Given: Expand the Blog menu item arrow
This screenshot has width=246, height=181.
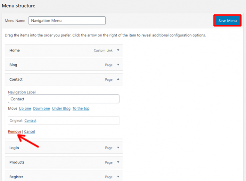Looking at the screenshot, I should coord(118,65).
